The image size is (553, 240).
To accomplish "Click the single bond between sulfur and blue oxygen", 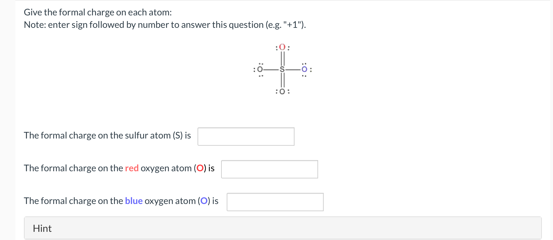I will pyautogui.click(x=294, y=69).
